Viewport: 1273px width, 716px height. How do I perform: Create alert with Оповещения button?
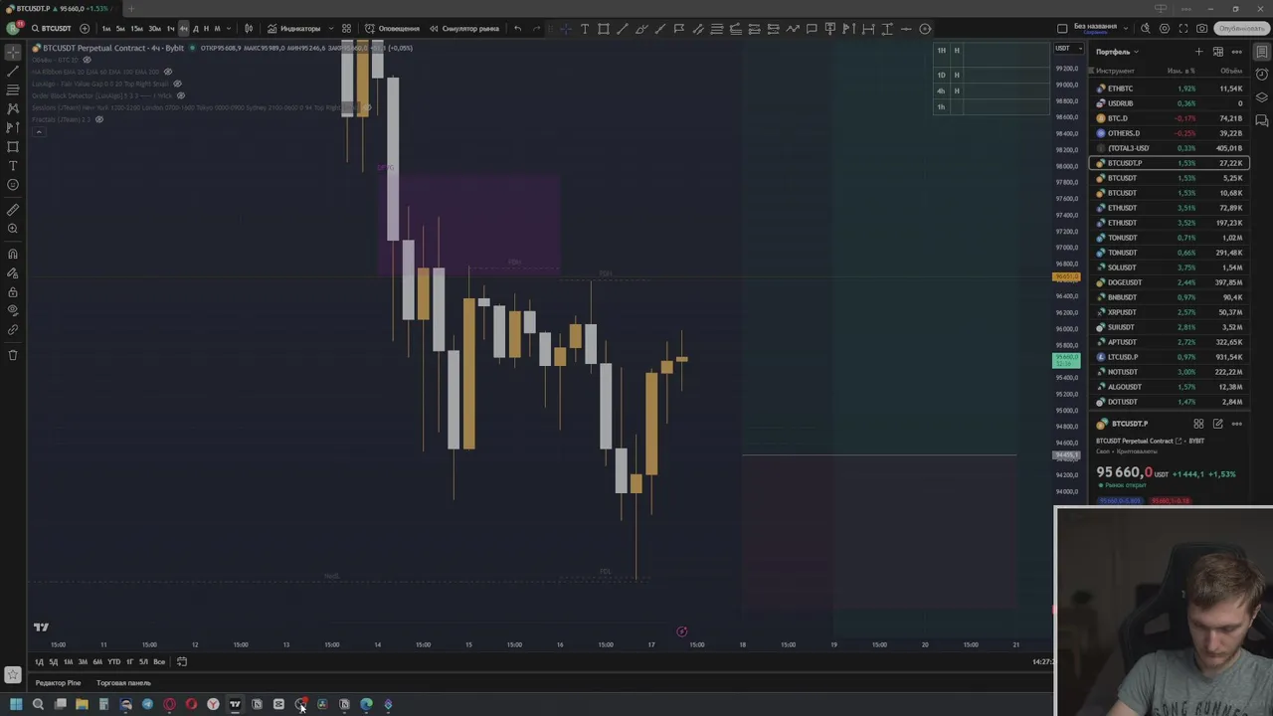[x=392, y=28]
